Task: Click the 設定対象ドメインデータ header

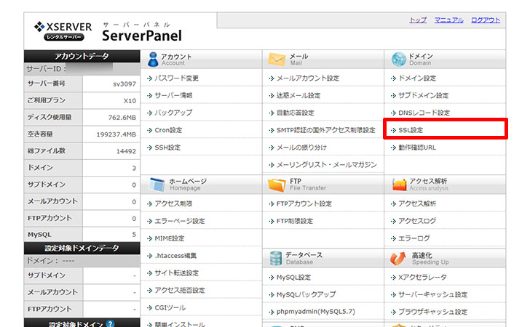Action: pos(82,248)
